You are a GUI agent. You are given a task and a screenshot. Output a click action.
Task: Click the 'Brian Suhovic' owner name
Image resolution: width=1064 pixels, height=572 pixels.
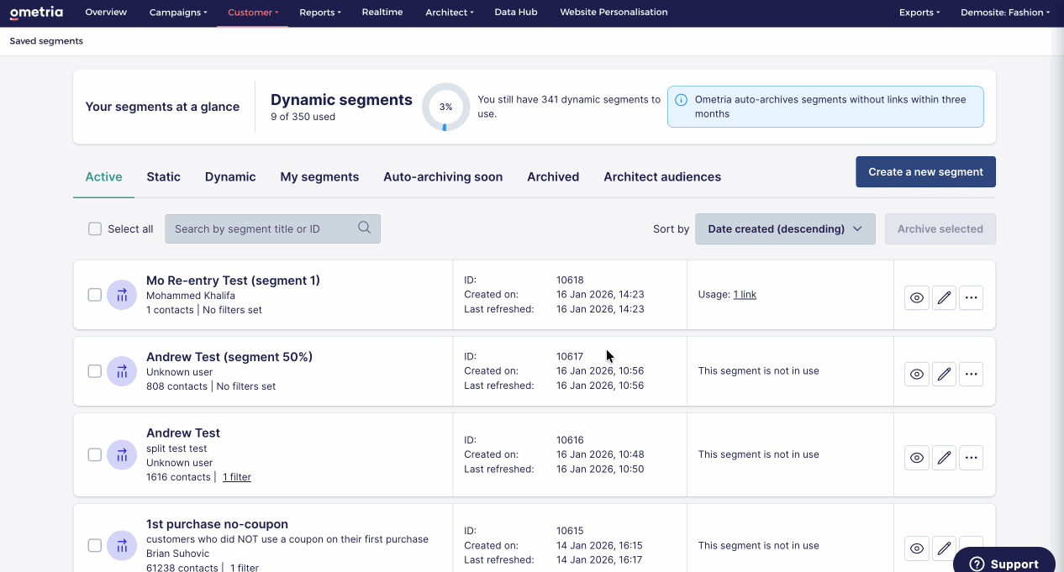[x=180, y=554]
